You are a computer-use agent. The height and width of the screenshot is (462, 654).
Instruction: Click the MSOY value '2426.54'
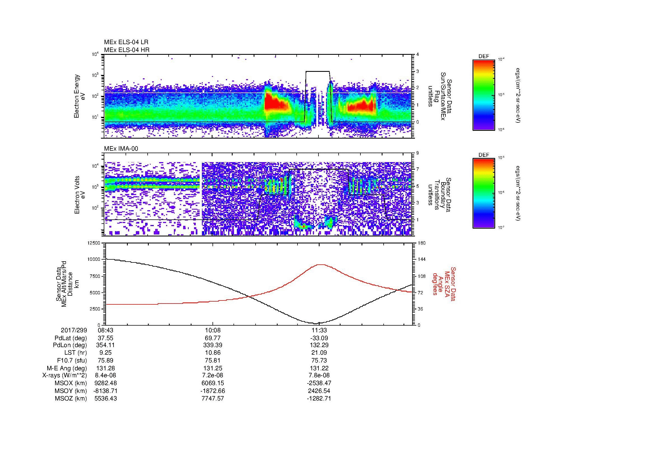click(319, 391)
